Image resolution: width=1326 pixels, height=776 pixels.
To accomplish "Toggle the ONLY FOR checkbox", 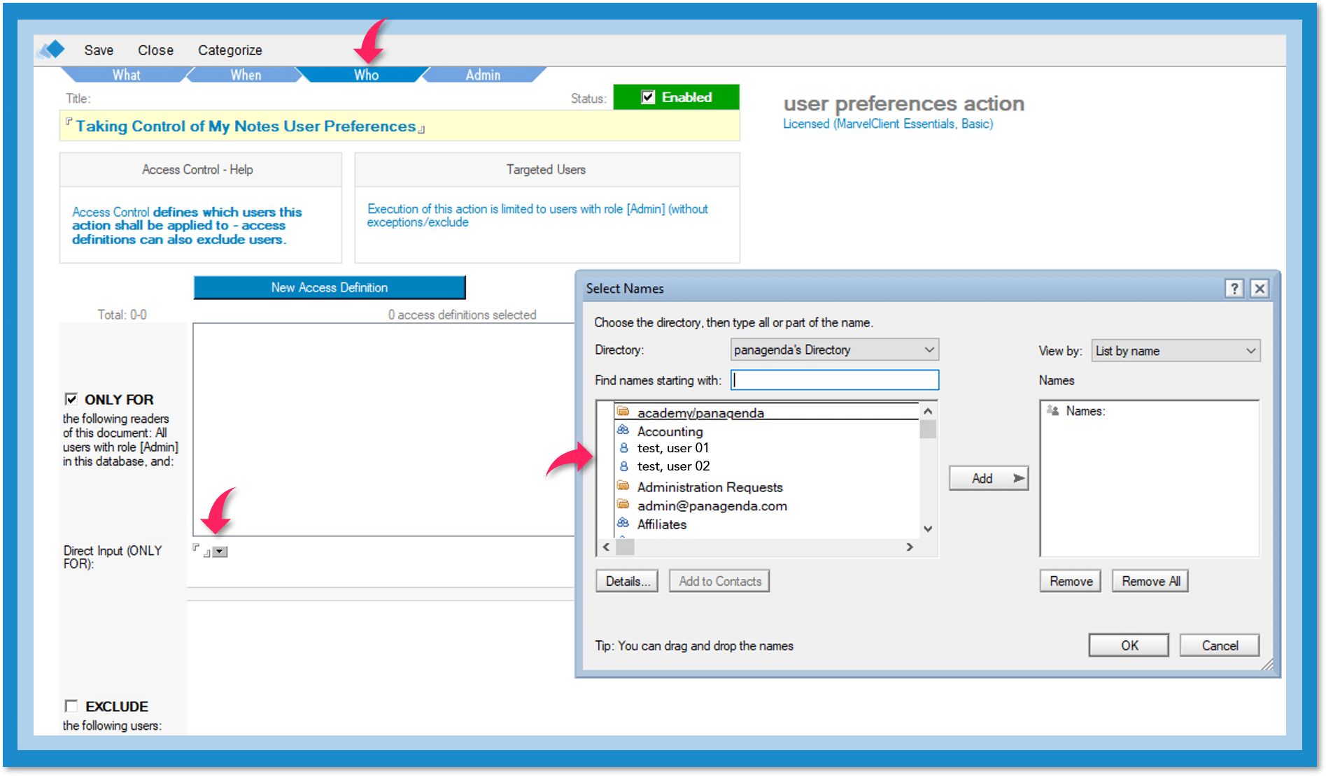I will point(71,399).
